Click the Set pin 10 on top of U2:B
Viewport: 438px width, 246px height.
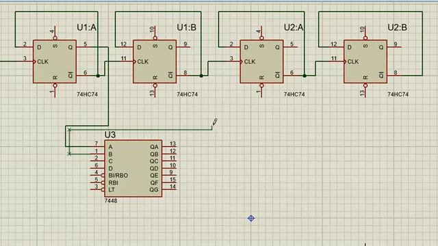[x=365, y=33]
